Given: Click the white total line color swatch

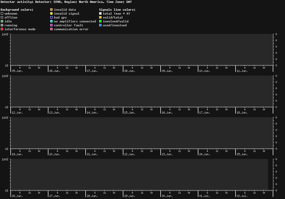Looking at the screenshot, I should tap(100, 14).
